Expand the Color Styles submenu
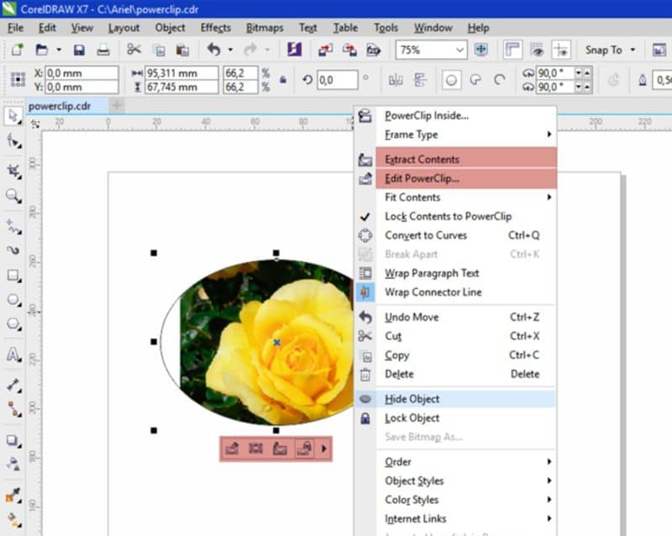This screenshot has height=536, width=672. click(466, 500)
